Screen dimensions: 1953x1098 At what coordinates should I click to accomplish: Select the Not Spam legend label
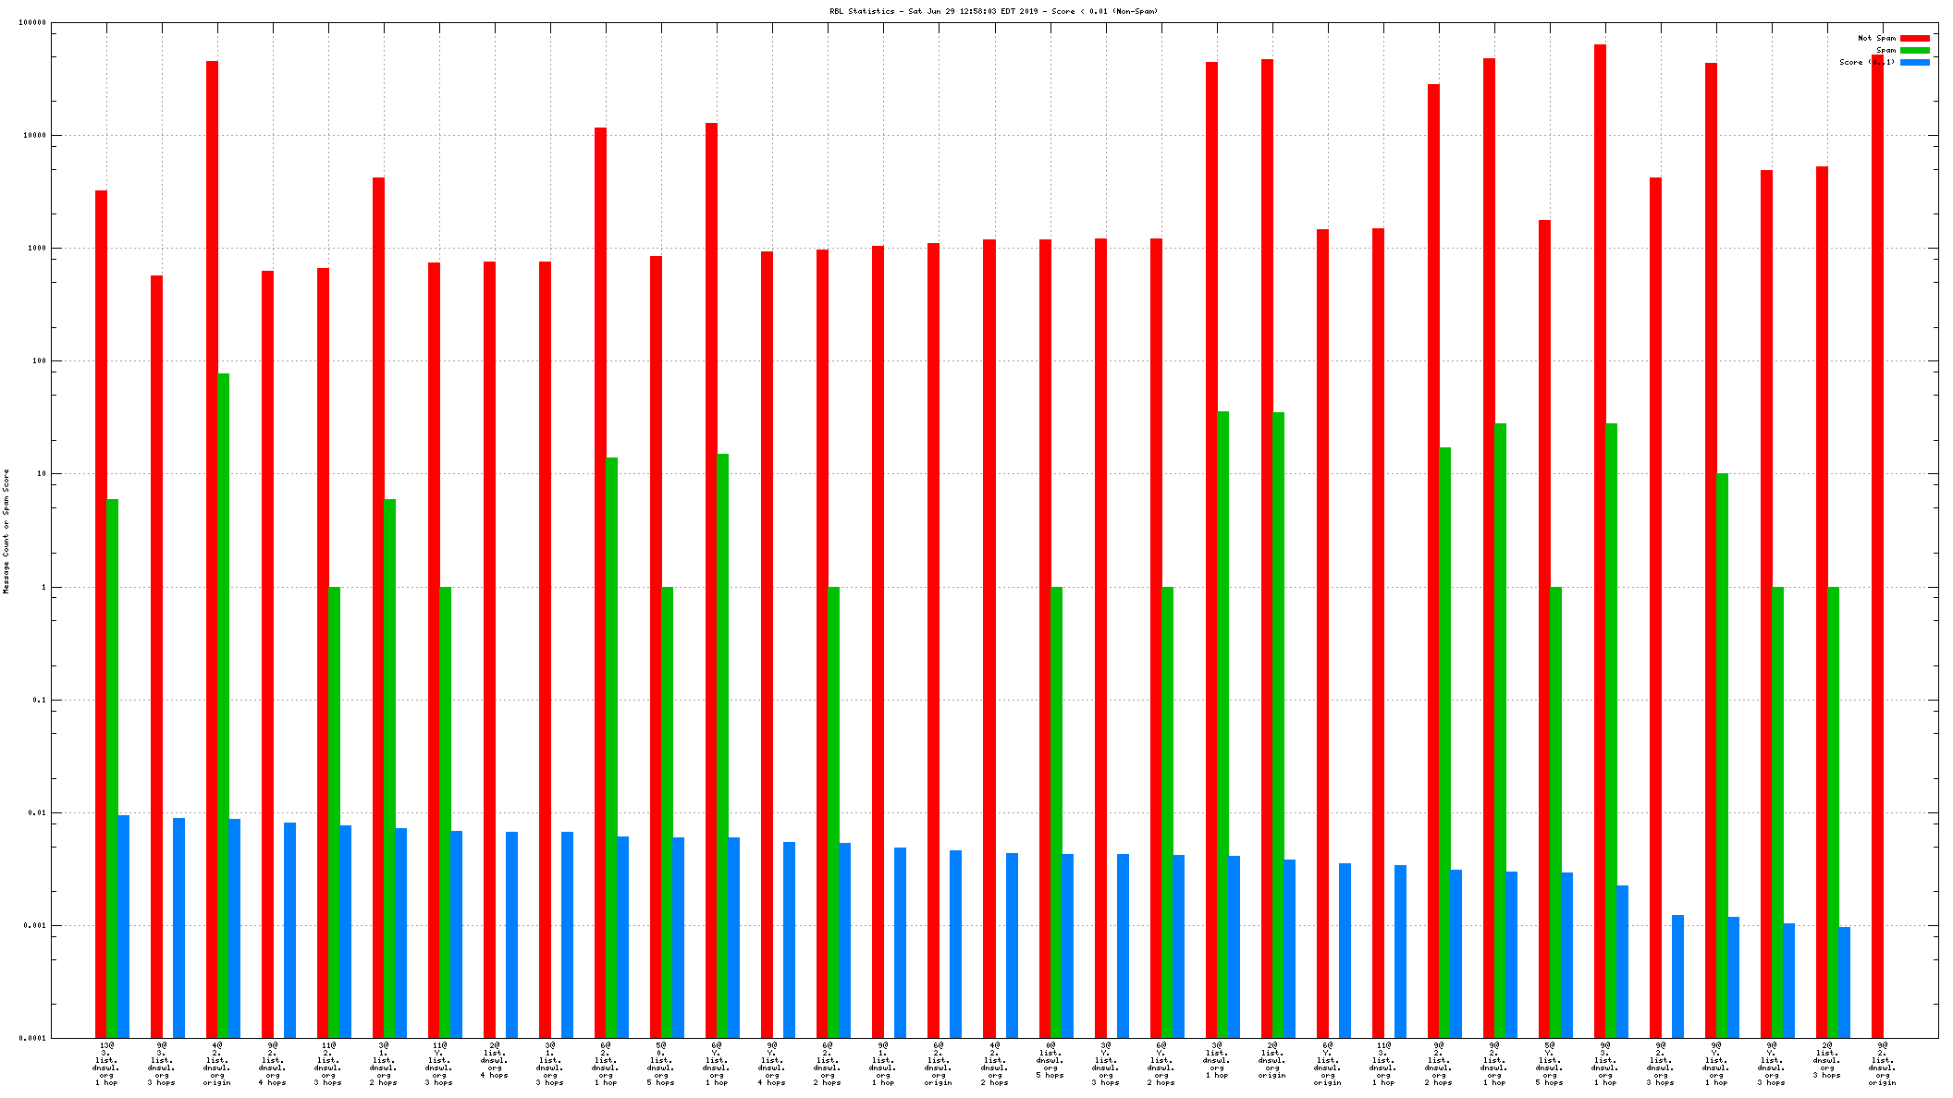click(1876, 38)
